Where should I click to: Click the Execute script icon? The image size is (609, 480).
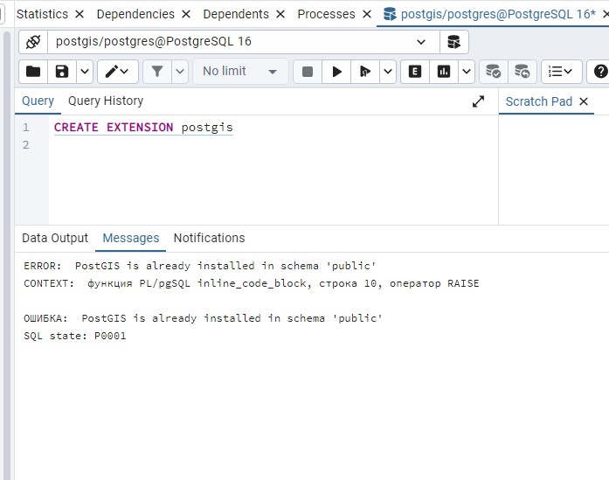pos(365,72)
